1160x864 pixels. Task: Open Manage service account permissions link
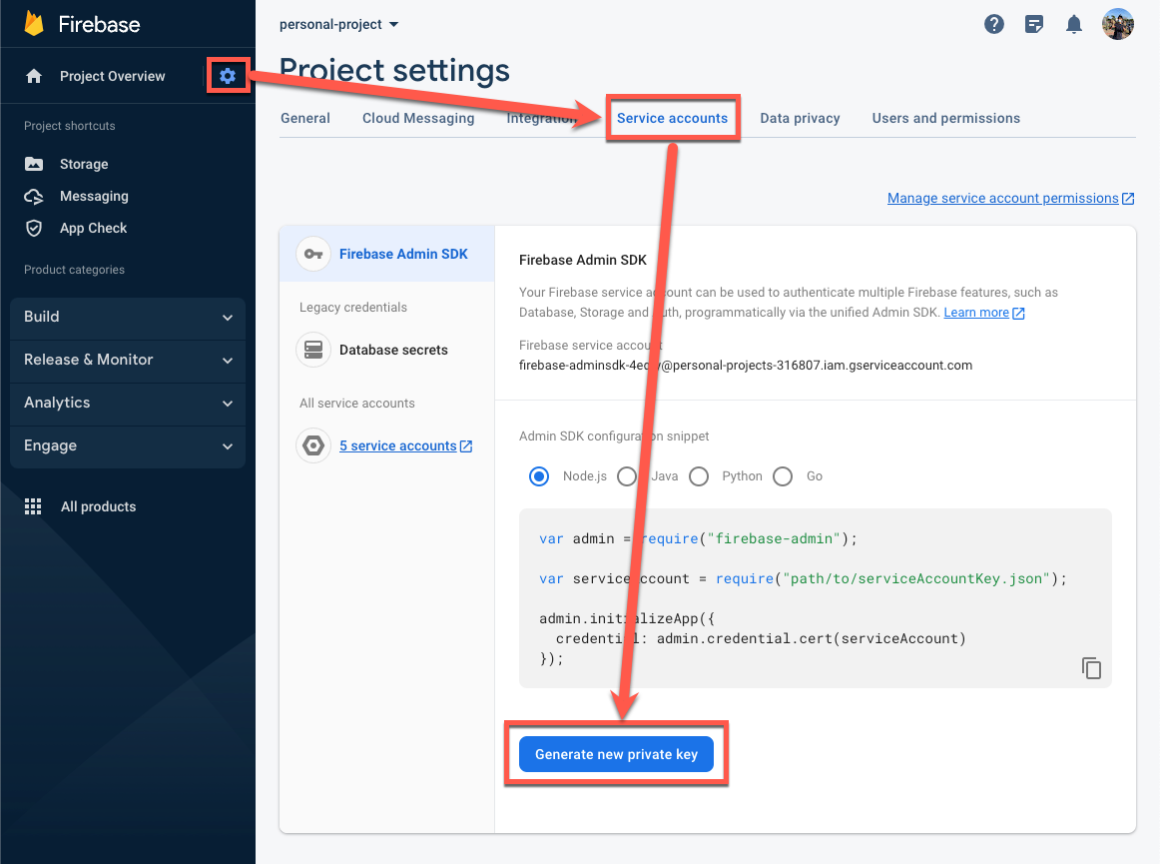point(1010,198)
